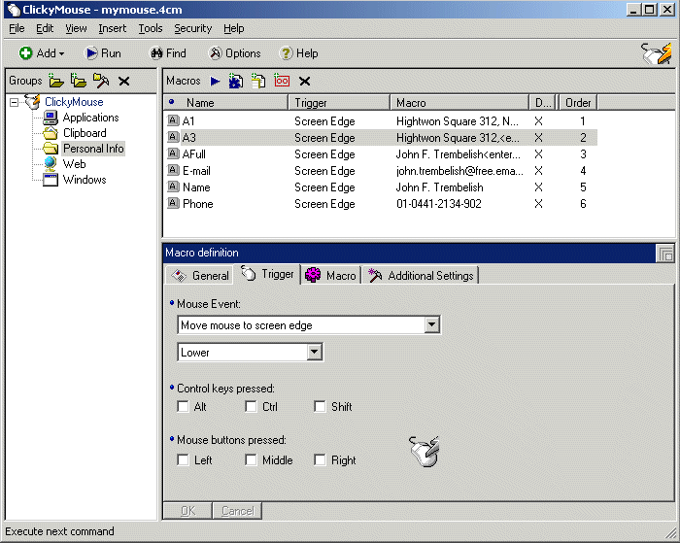Open the File menu
The image size is (680, 543).
[x=17, y=28]
